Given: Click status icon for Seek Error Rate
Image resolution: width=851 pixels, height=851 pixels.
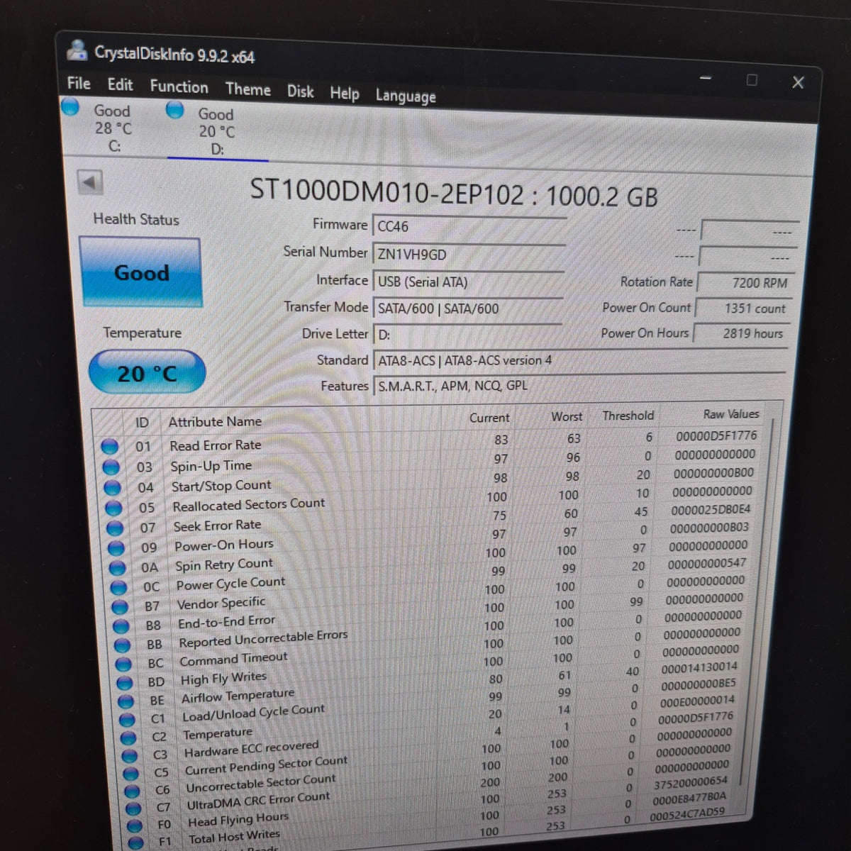Looking at the screenshot, I should (115, 528).
